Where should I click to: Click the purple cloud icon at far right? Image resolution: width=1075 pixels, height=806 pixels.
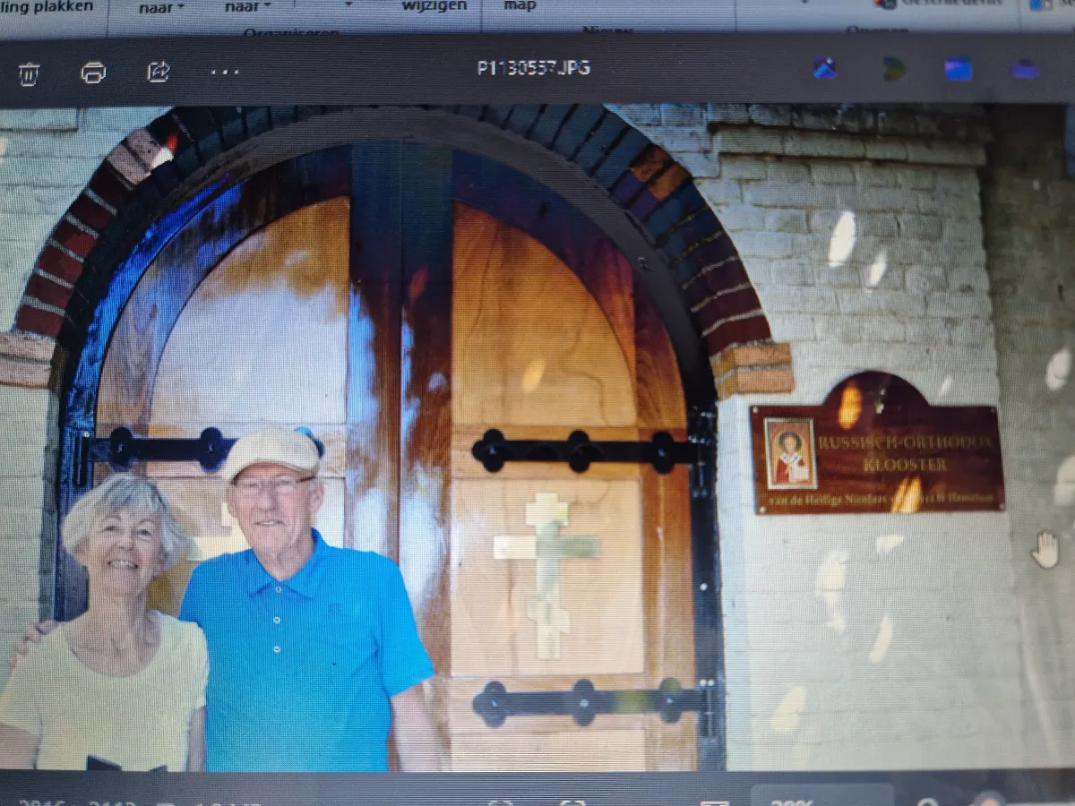click(x=1025, y=69)
